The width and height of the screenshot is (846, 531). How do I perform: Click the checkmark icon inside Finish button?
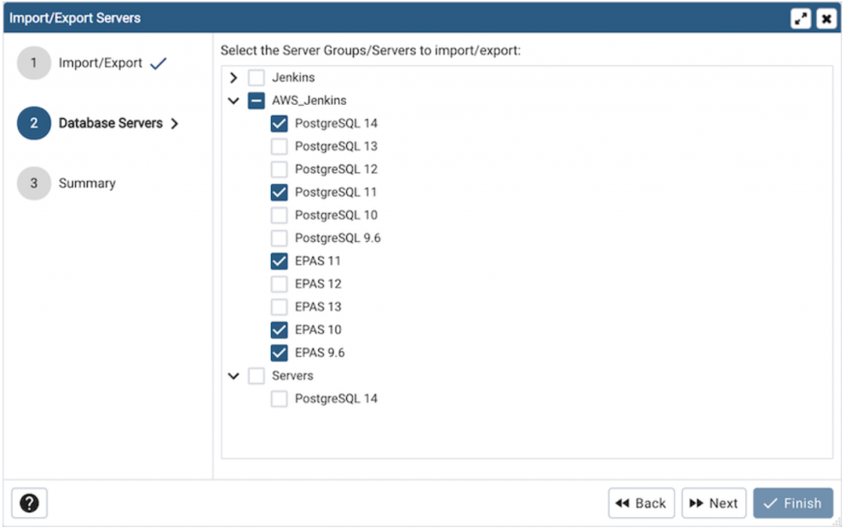click(770, 503)
